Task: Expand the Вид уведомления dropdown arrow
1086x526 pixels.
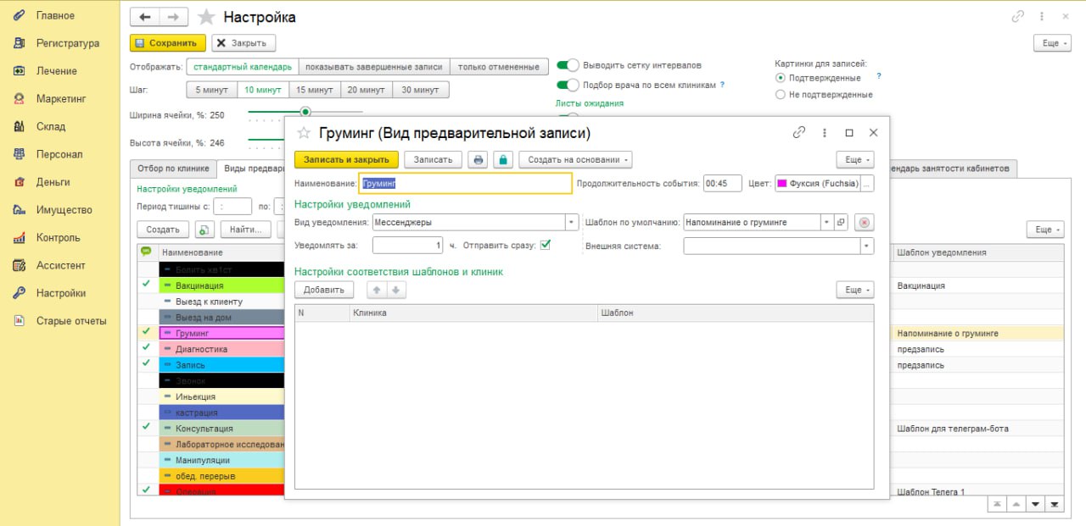Action: click(570, 222)
